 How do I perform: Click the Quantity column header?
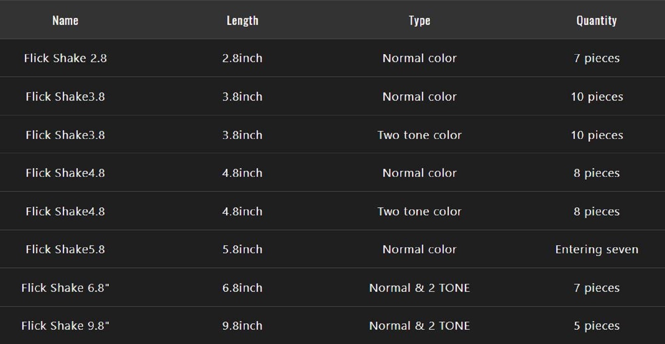(x=597, y=21)
